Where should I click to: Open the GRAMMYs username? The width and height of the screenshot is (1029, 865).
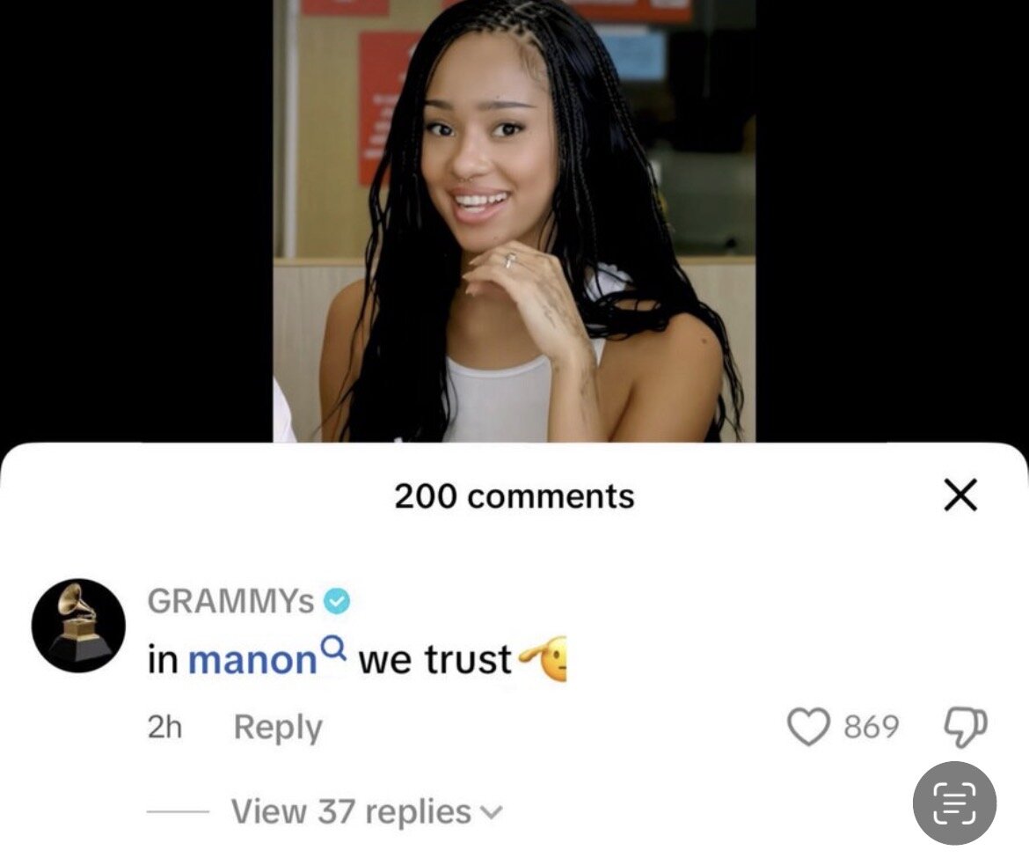click(x=231, y=601)
